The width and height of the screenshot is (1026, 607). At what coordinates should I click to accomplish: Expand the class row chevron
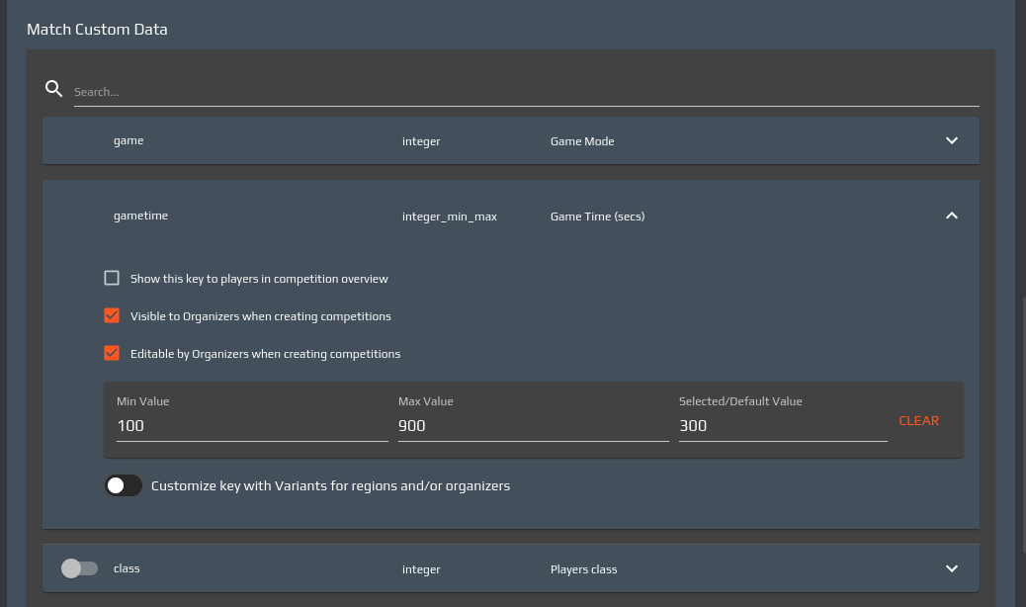point(951,568)
